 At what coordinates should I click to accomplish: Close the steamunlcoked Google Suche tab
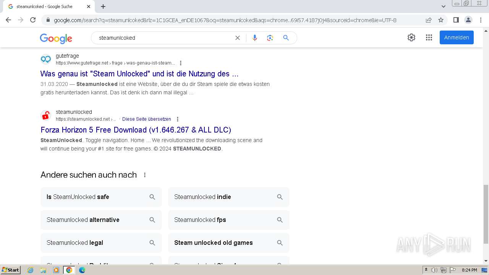89,6
